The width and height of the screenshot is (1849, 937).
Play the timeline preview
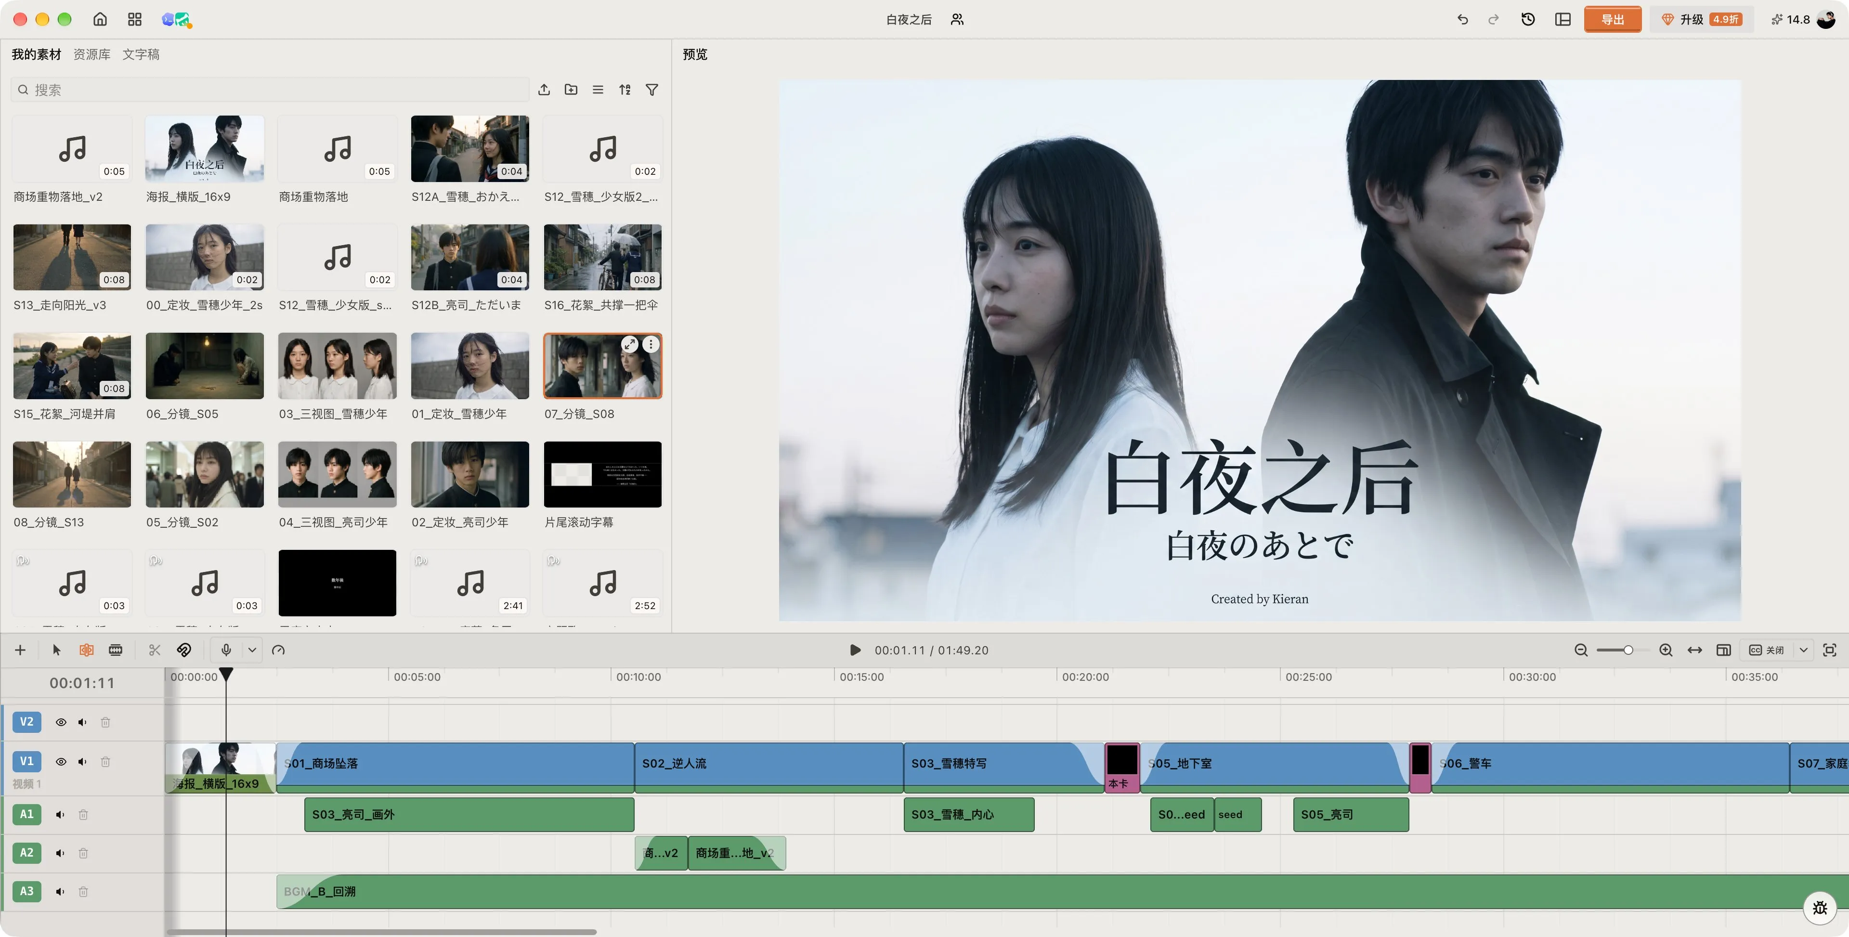click(x=855, y=650)
